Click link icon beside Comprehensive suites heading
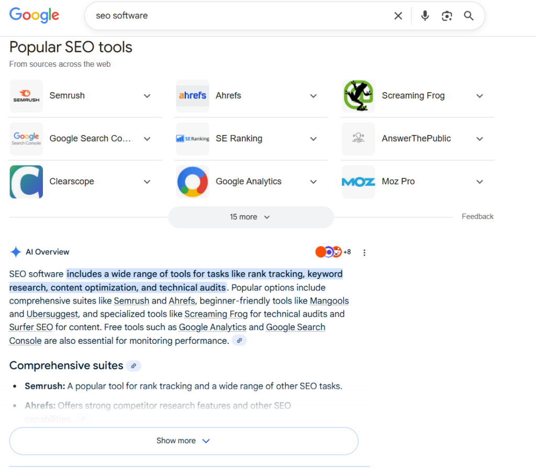Screen dimensions: 536x473 (134, 366)
